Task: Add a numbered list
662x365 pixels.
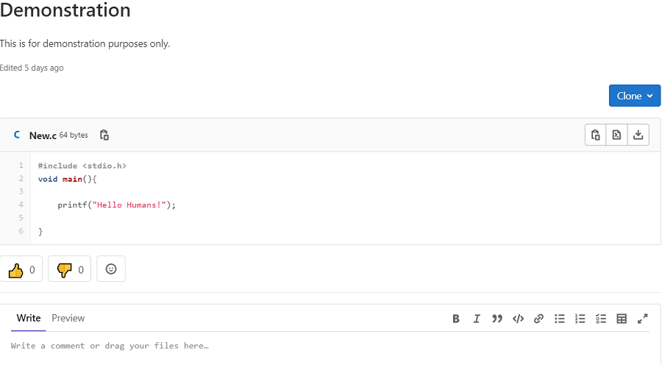Action: point(580,319)
